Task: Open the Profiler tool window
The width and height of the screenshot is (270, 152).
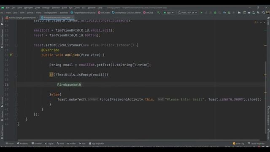Action: (x=71, y=144)
